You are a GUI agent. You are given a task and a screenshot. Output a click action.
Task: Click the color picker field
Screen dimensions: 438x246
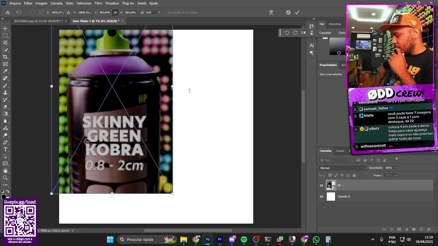[337, 46]
